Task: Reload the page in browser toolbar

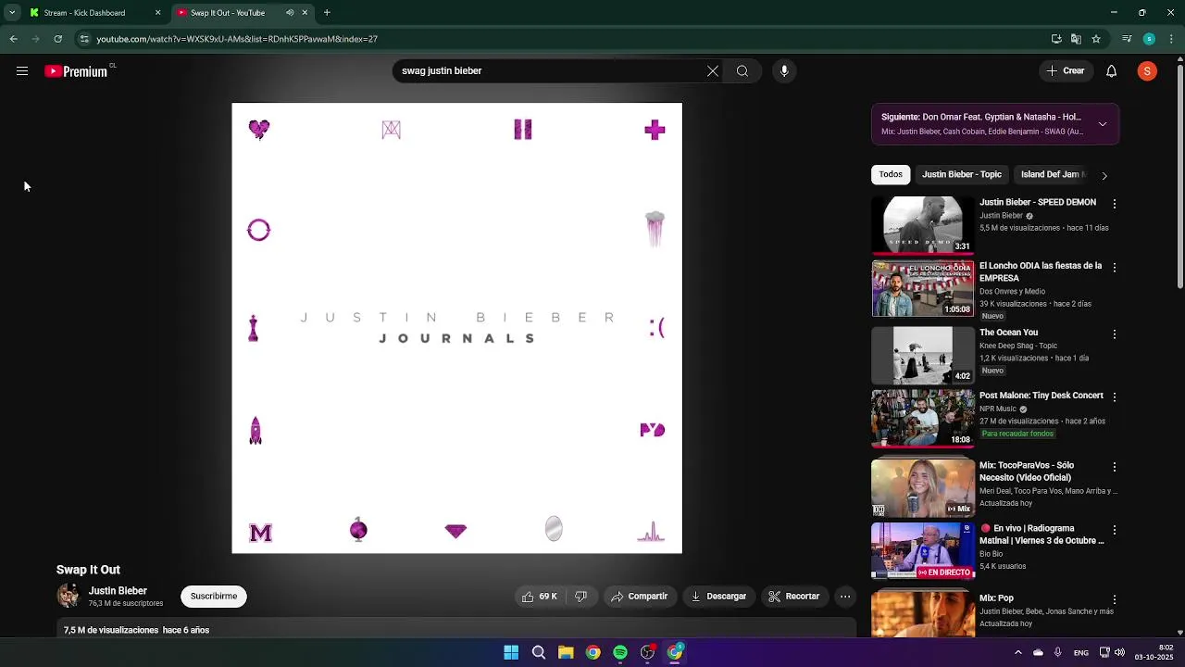Action: 57,39
